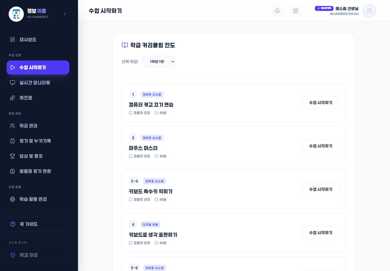Click the tablet icon under 키보드로 생각 표현하기
This screenshot has height=271, width=390.
pyautogui.click(x=131, y=243)
